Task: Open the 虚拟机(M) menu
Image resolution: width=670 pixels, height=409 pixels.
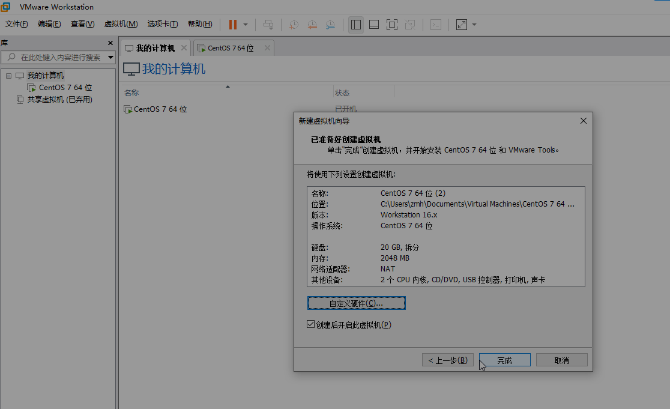Action: pyautogui.click(x=121, y=24)
